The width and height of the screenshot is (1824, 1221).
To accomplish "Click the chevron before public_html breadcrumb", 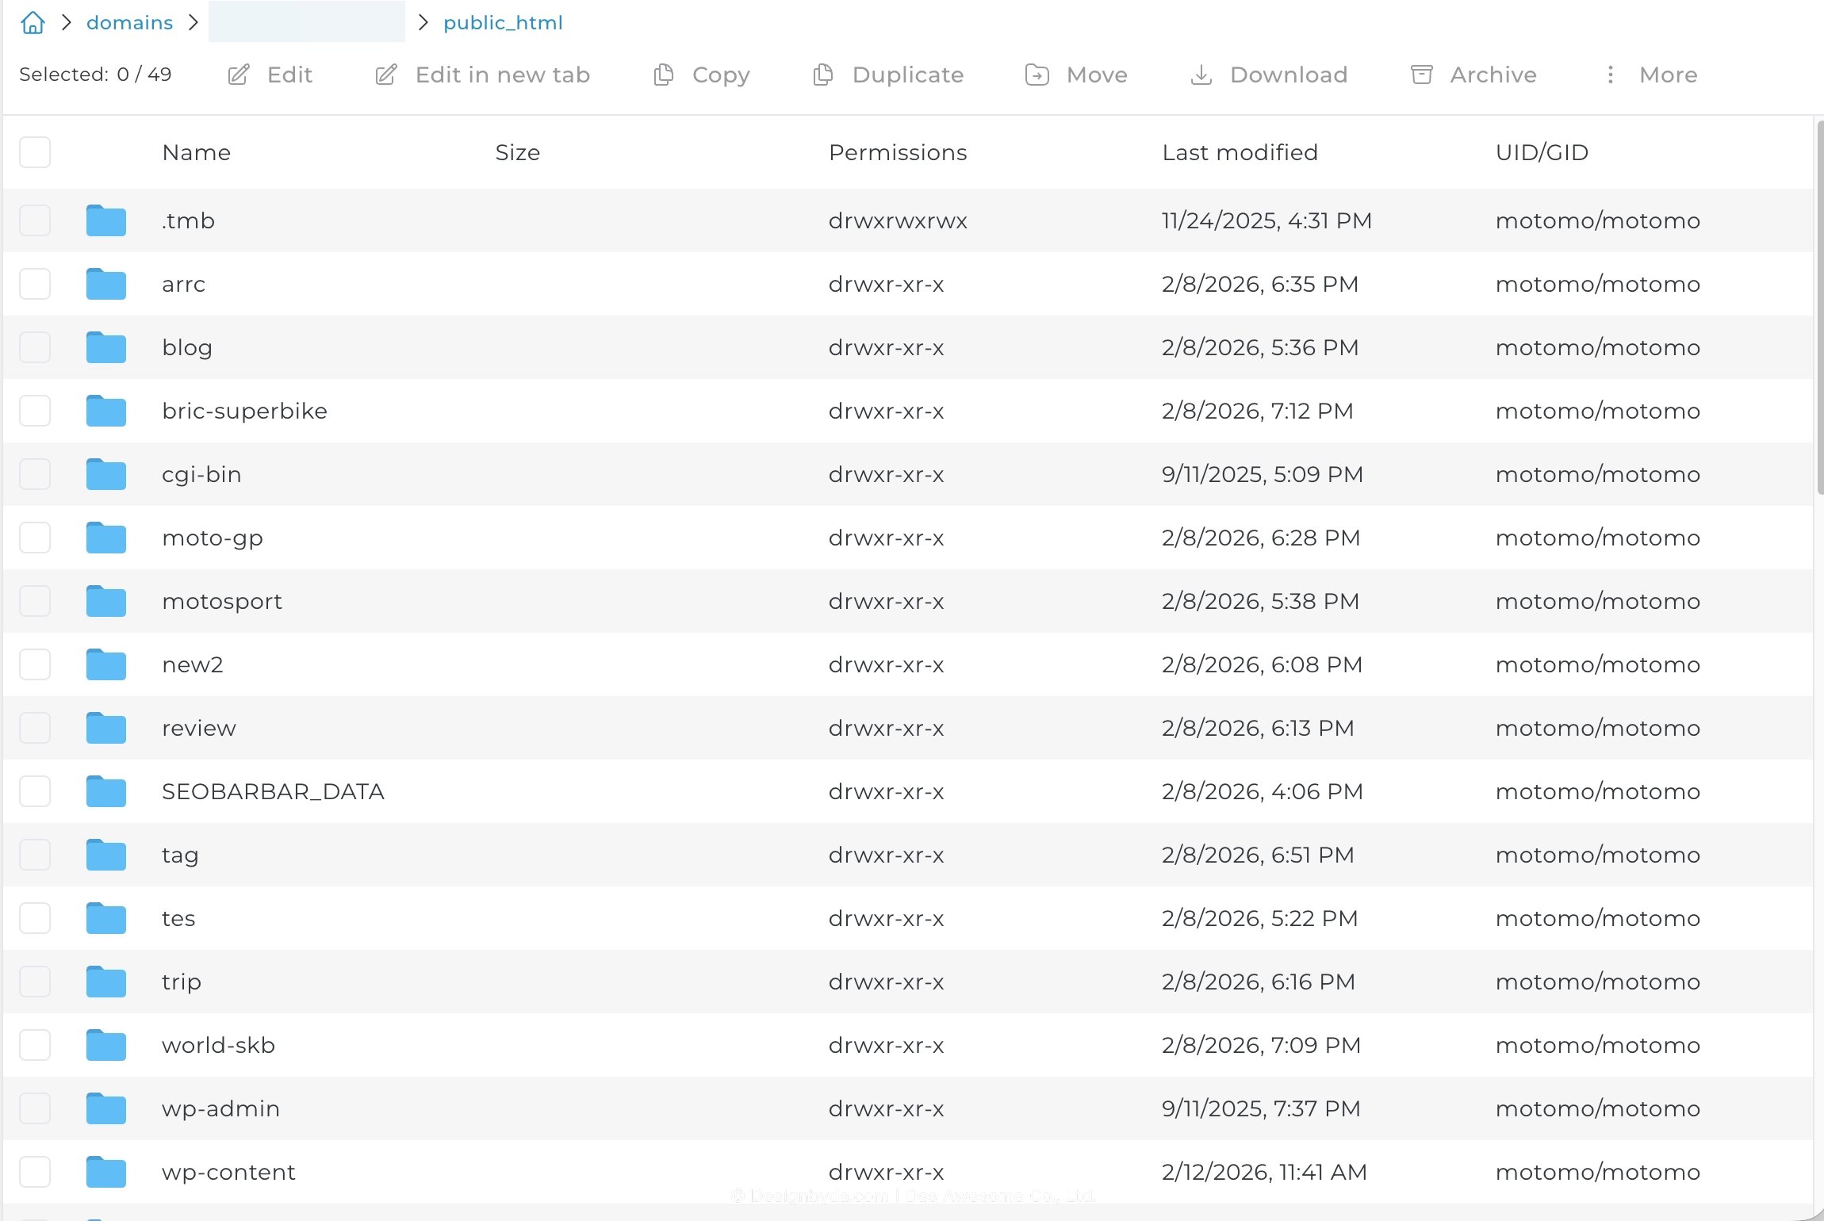I will (423, 22).
